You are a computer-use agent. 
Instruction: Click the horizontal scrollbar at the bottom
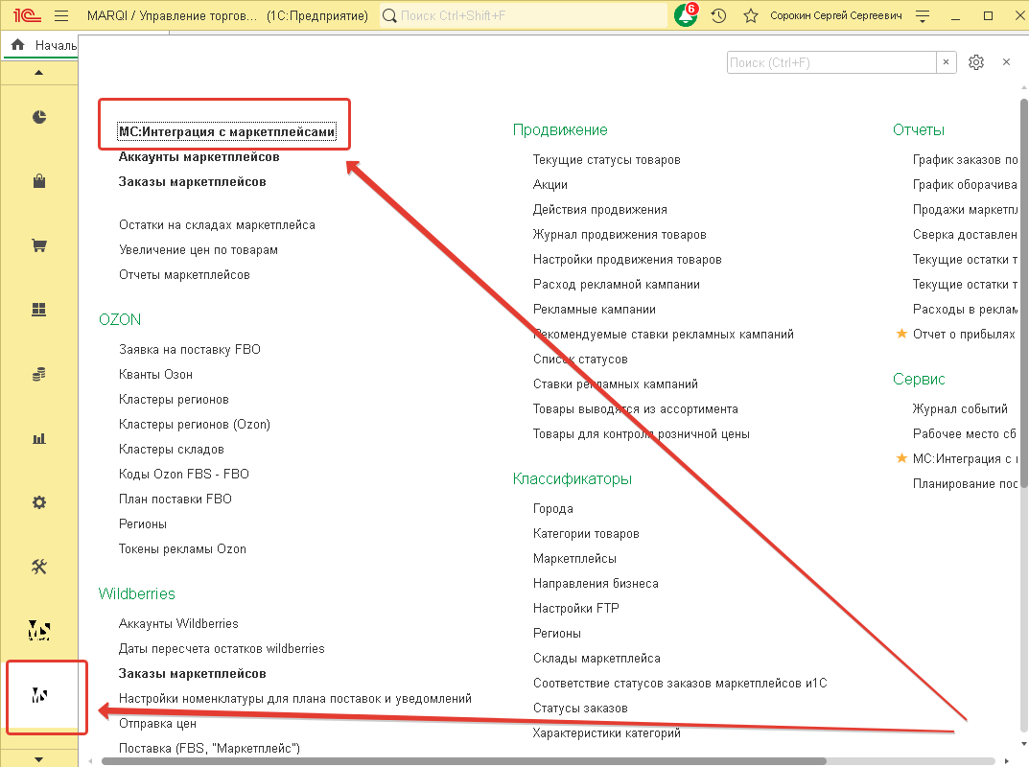[463, 761]
